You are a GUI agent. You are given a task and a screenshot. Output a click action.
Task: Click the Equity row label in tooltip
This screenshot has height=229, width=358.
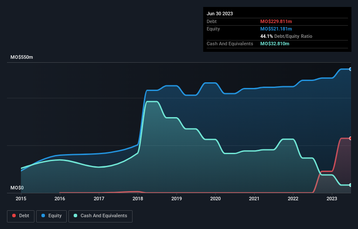tap(213, 29)
